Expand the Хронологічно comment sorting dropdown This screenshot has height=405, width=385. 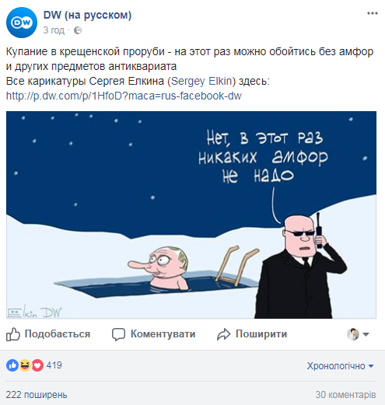(x=341, y=366)
